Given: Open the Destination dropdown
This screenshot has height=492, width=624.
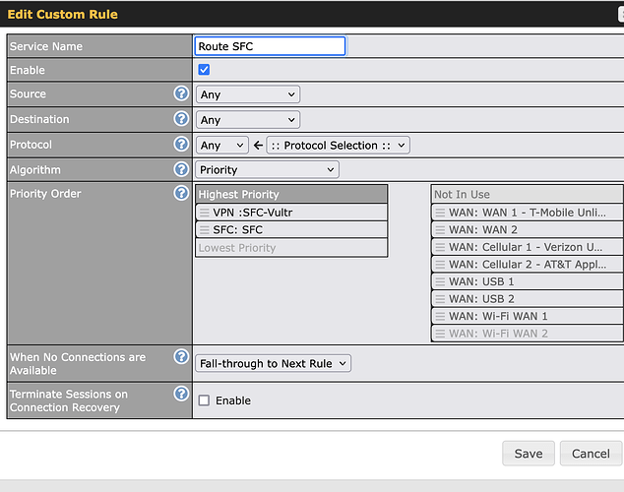Looking at the screenshot, I should [x=247, y=120].
